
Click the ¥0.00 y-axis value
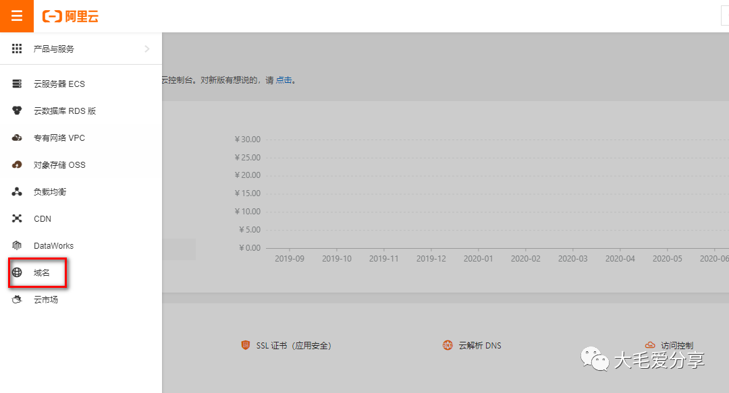pos(250,247)
